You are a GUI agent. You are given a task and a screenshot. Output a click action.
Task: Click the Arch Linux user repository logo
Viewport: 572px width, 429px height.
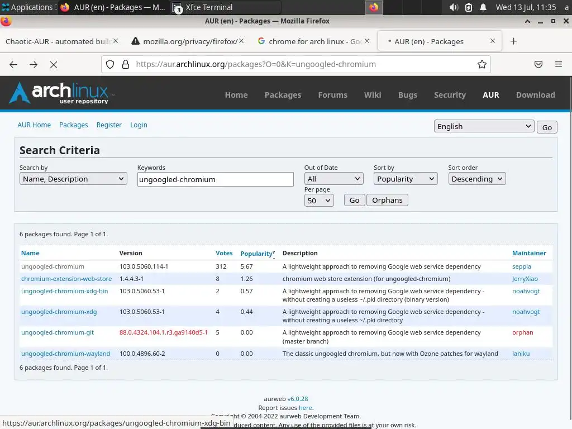[60, 93]
